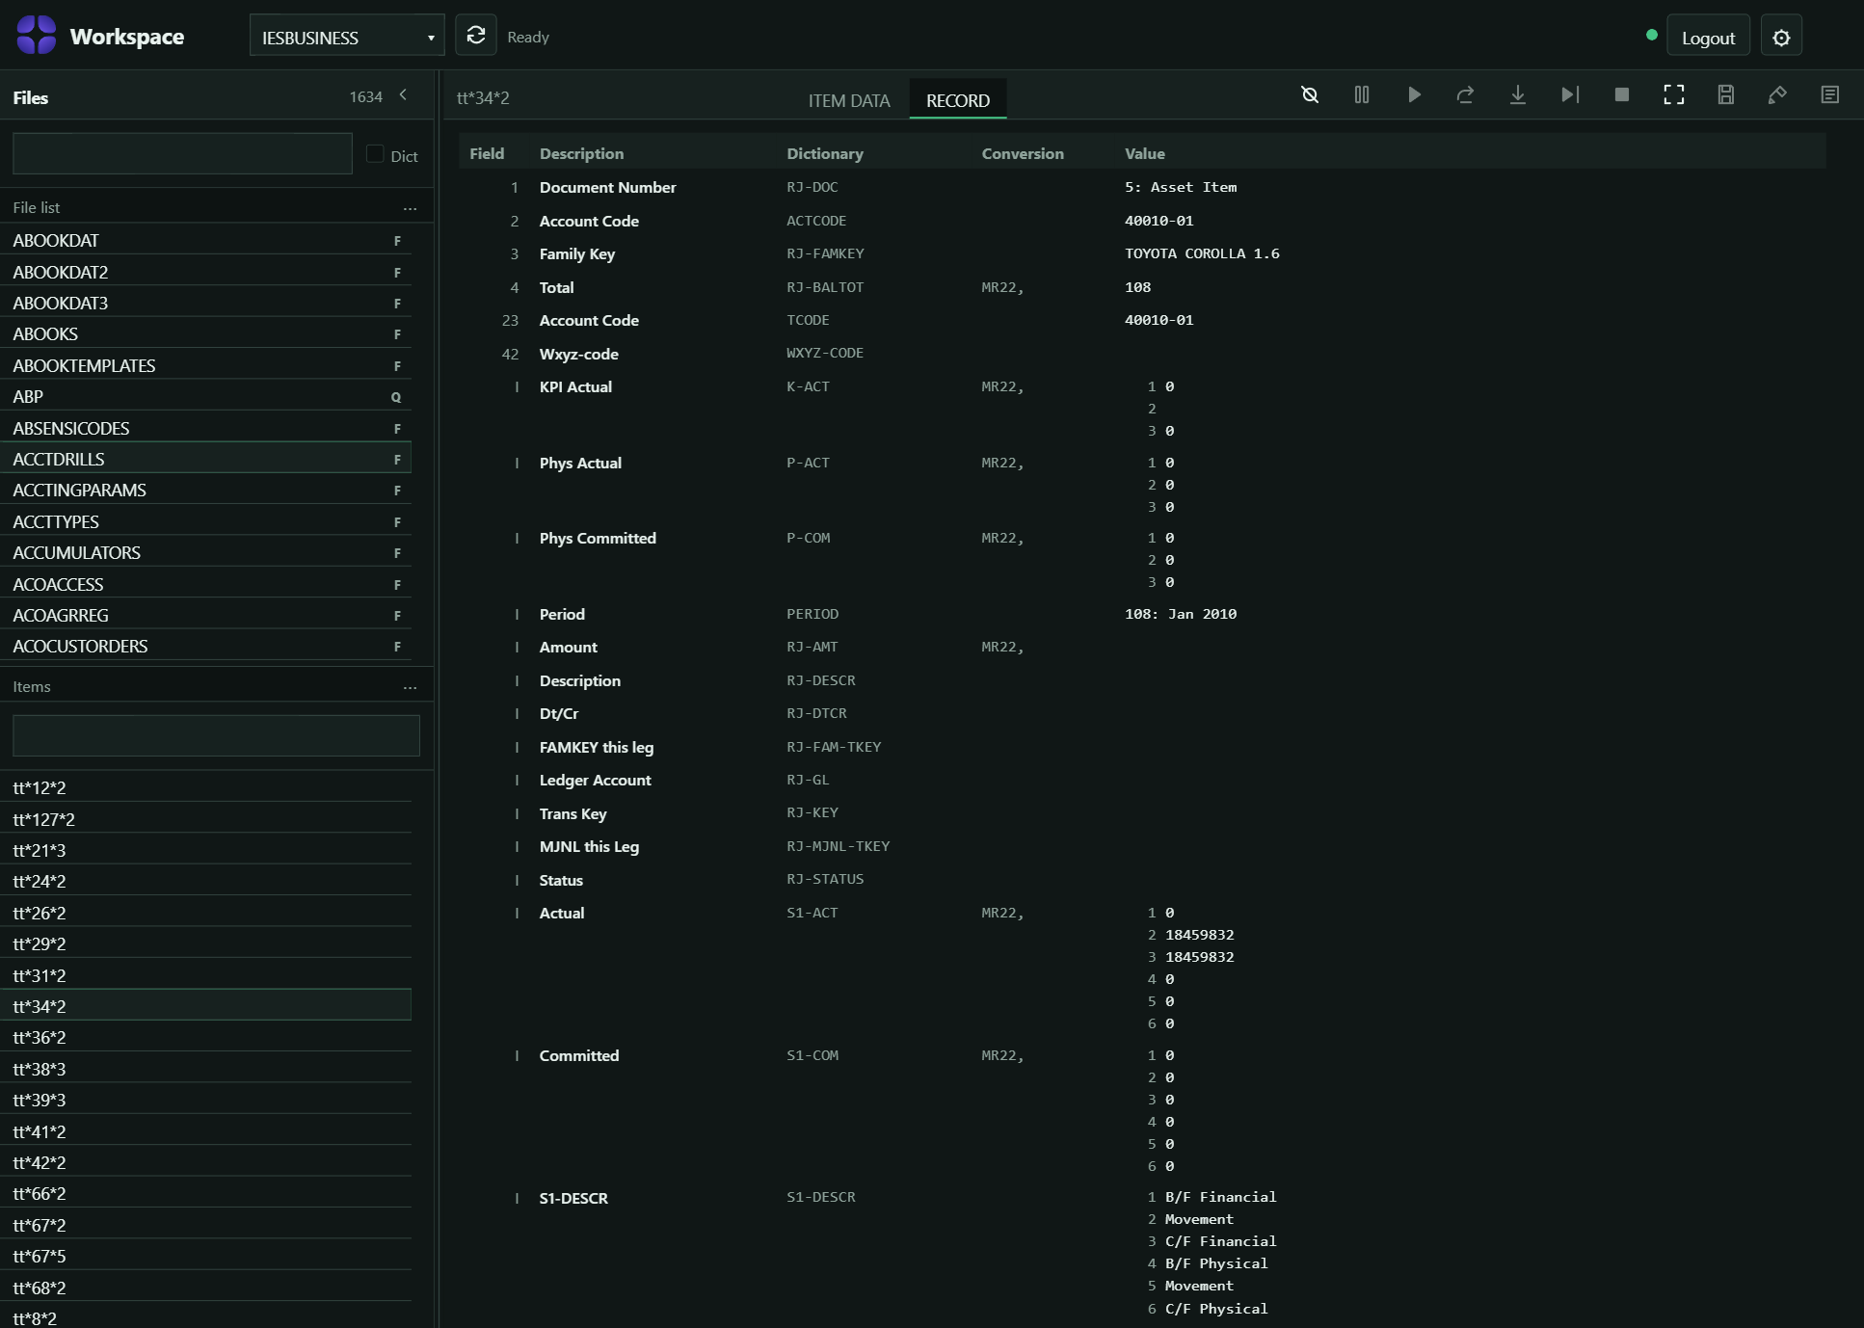Click the play/run icon in toolbar

tap(1414, 94)
